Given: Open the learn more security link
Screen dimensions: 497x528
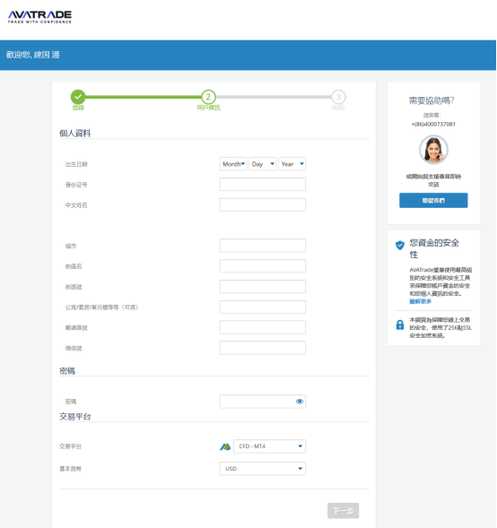Looking at the screenshot, I should coord(420,301).
